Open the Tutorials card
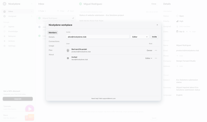Screen dimensions: 207x122 click(x=18, y=108)
